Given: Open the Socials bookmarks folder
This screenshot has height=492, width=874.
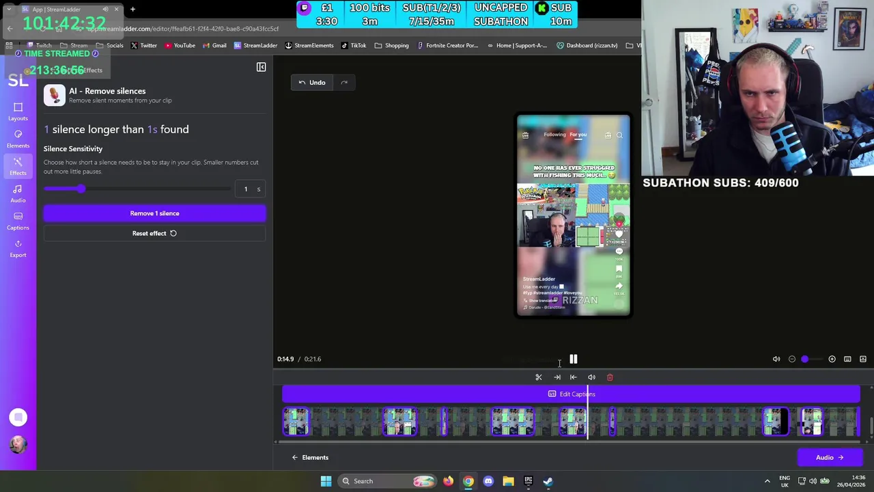Looking at the screenshot, I should click(x=109, y=46).
